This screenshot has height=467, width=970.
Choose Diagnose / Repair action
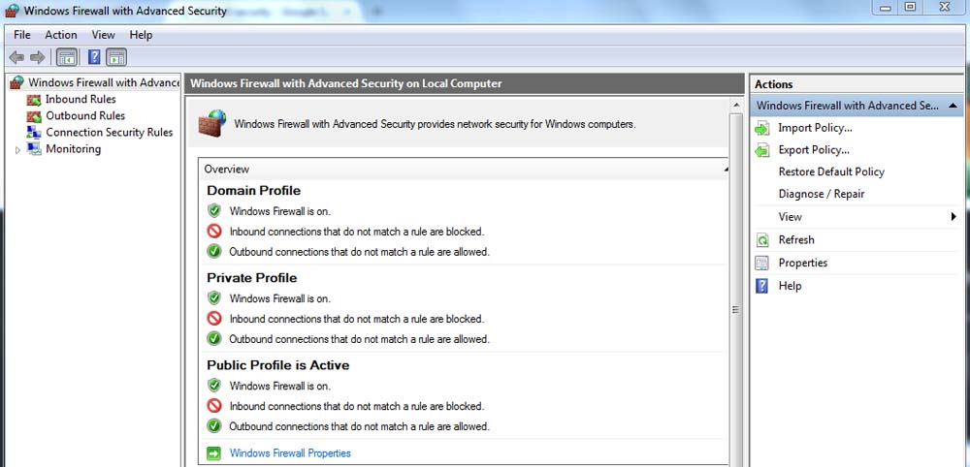[822, 194]
